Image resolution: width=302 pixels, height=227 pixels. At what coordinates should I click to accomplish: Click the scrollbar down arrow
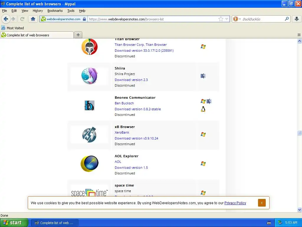tap(299, 210)
